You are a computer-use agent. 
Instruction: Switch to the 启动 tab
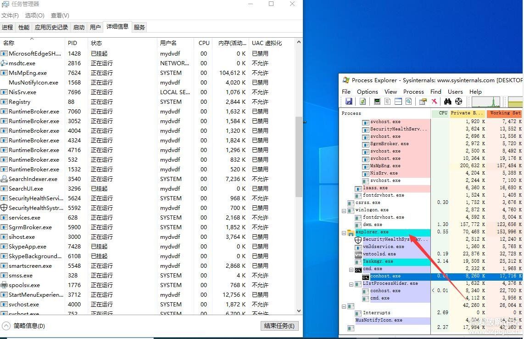point(79,27)
